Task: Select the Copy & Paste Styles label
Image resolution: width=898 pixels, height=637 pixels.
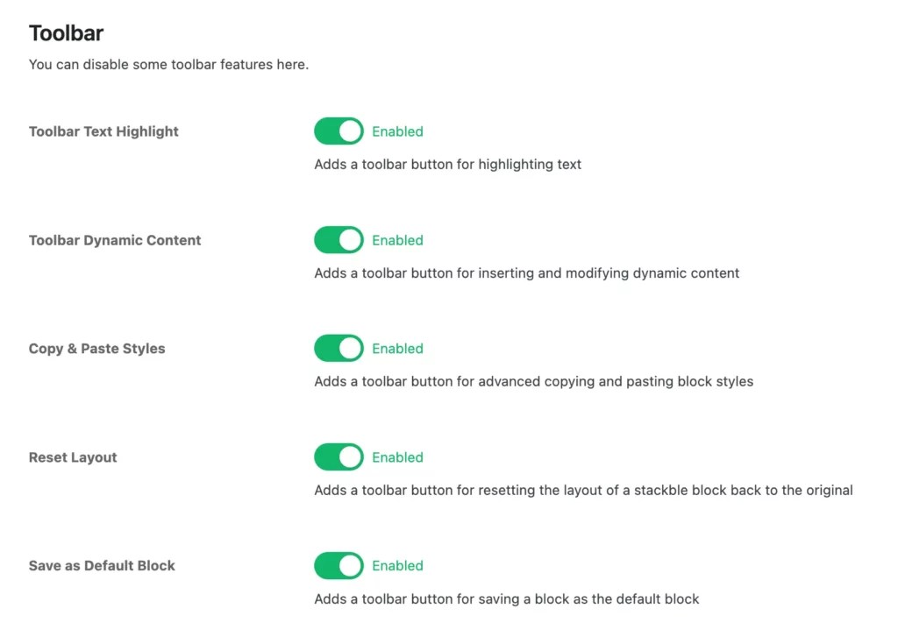Action: pyautogui.click(x=96, y=349)
